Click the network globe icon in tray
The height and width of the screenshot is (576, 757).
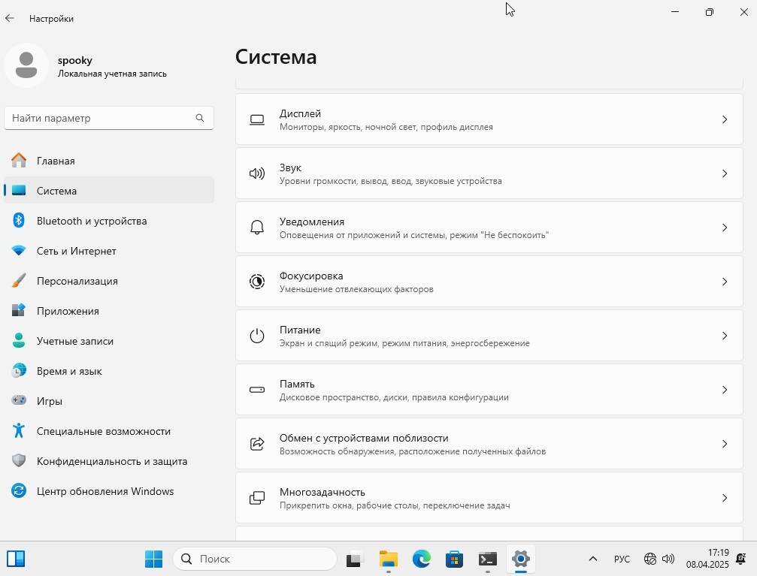click(x=650, y=559)
